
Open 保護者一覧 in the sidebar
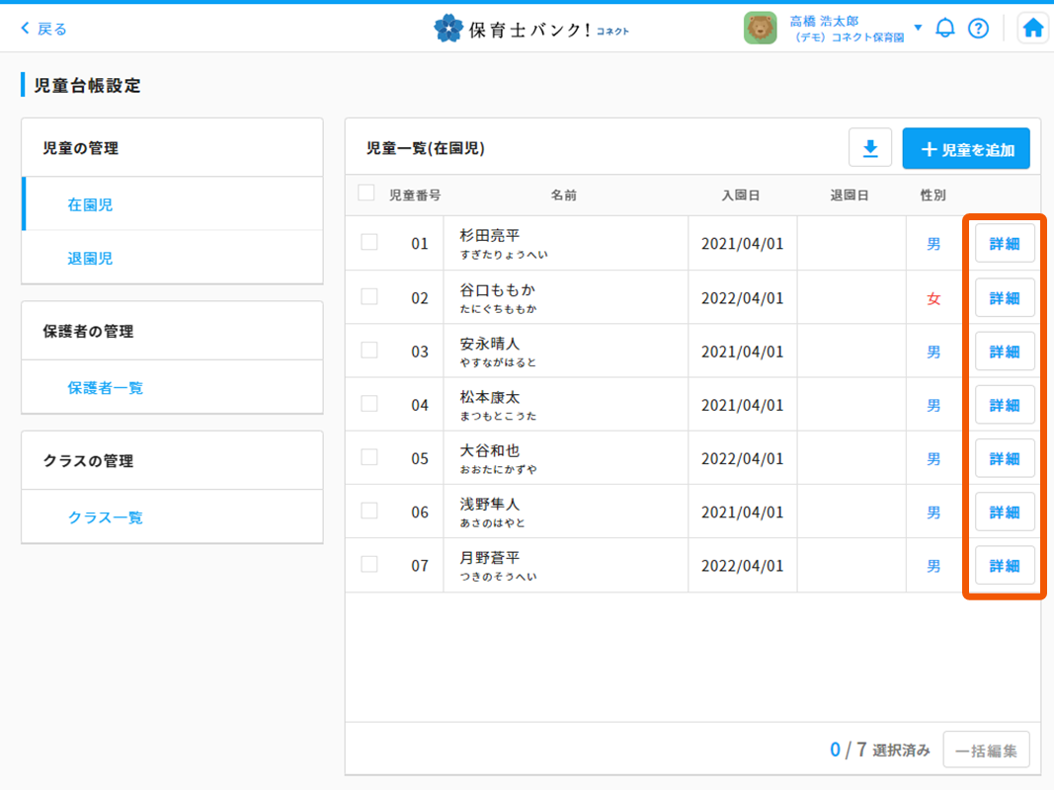click(105, 387)
